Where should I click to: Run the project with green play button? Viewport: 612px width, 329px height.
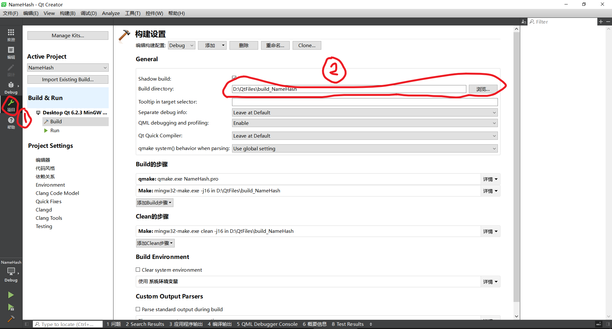click(11, 295)
